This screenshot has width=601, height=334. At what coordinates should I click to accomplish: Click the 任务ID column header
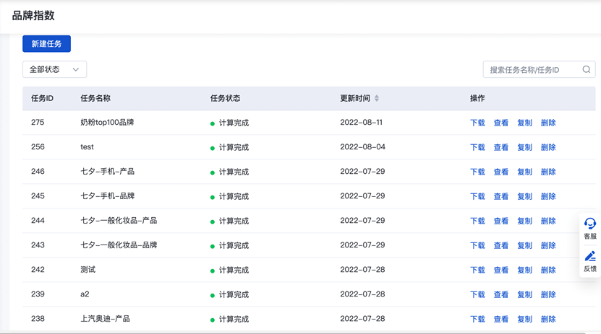[x=42, y=98]
